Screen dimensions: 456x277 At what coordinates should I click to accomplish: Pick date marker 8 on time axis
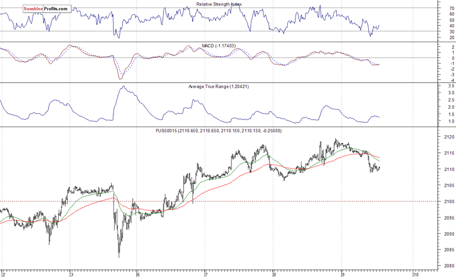coord(274,273)
